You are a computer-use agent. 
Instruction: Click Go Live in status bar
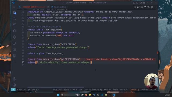click(x=107, y=90)
